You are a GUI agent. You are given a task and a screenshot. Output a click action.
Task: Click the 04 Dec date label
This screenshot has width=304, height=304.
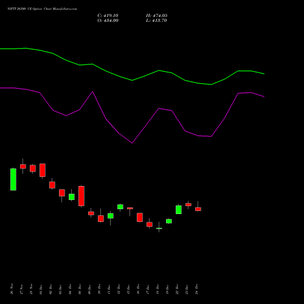click(70, 289)
